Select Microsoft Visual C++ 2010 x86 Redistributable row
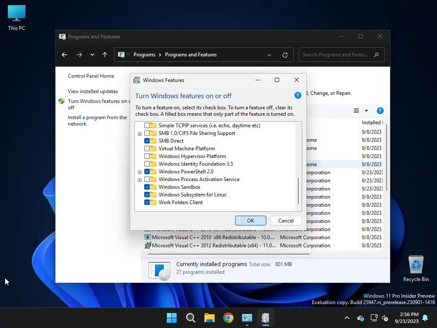Screen dimensions: 437x328 coord(263,237)
